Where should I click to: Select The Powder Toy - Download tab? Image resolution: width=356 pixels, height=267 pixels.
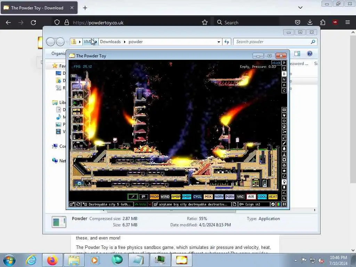[39, 8]
